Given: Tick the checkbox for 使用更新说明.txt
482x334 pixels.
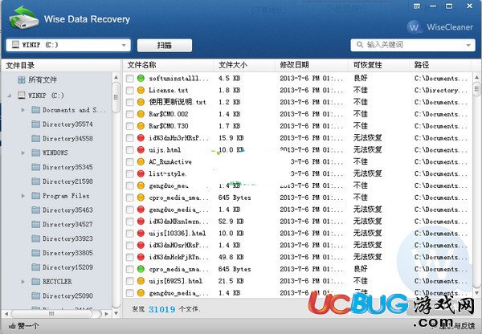Looking at the screenshot, I should coord(129,102).
